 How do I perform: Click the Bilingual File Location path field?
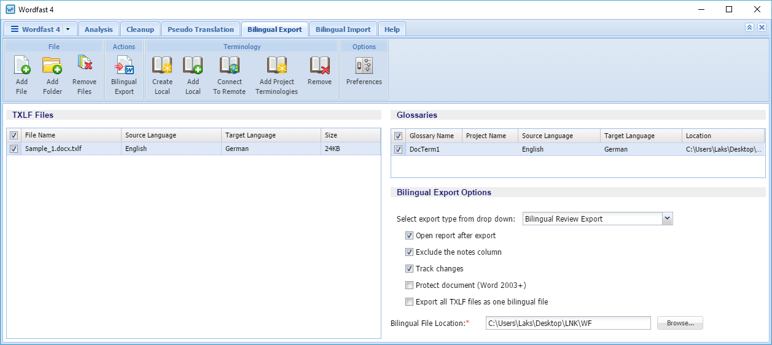click(x=568, y=323)
